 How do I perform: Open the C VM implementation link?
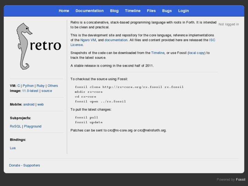[x=19, y=86]
